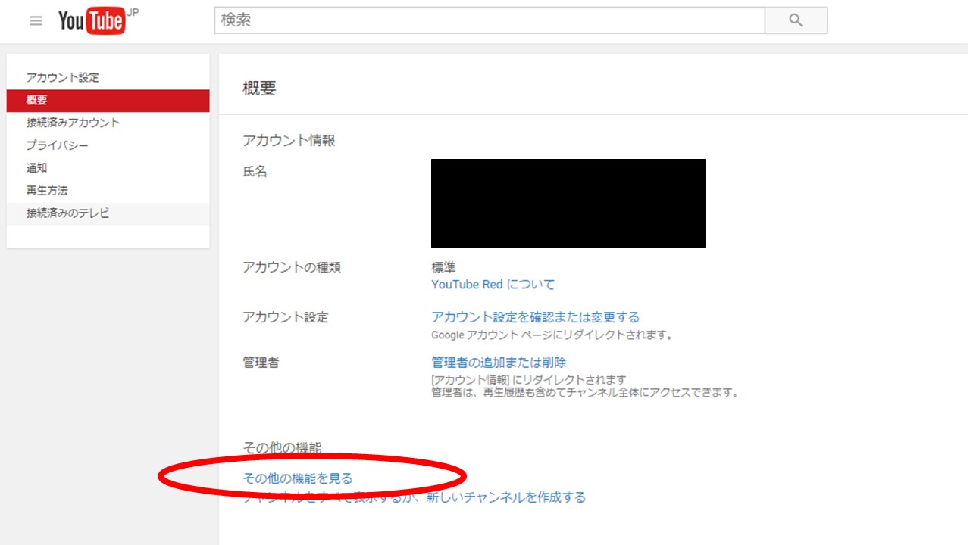This screenshot has height=545, width=970.
Task: Open 通知 settings in sidebar
Action: pos(108,168)
